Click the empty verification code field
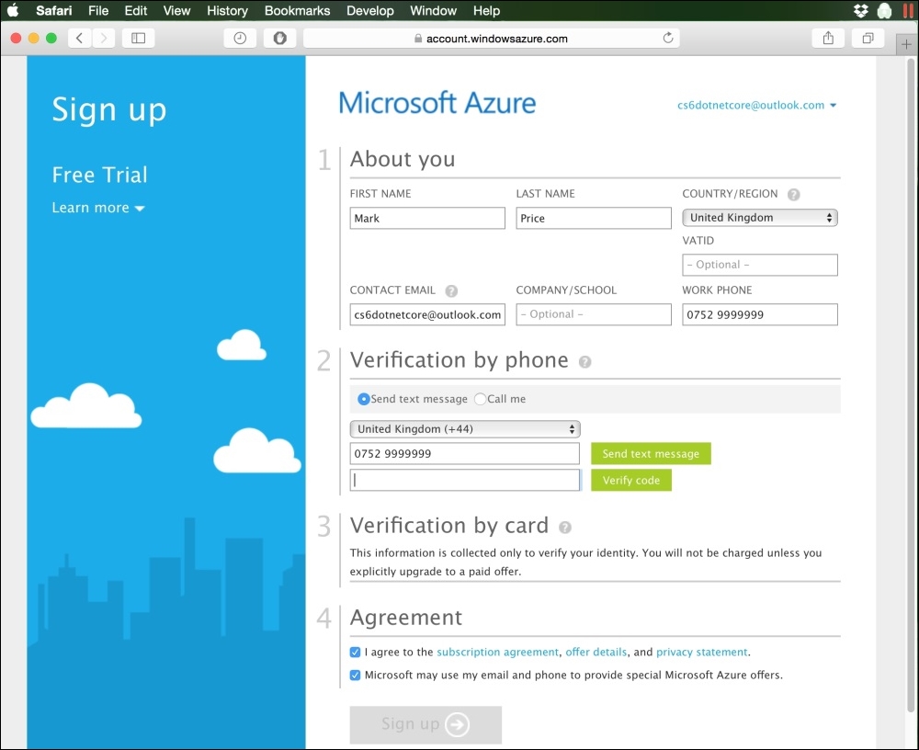Image resolution: width=919 pixels, height=750 pixels. 465,481
